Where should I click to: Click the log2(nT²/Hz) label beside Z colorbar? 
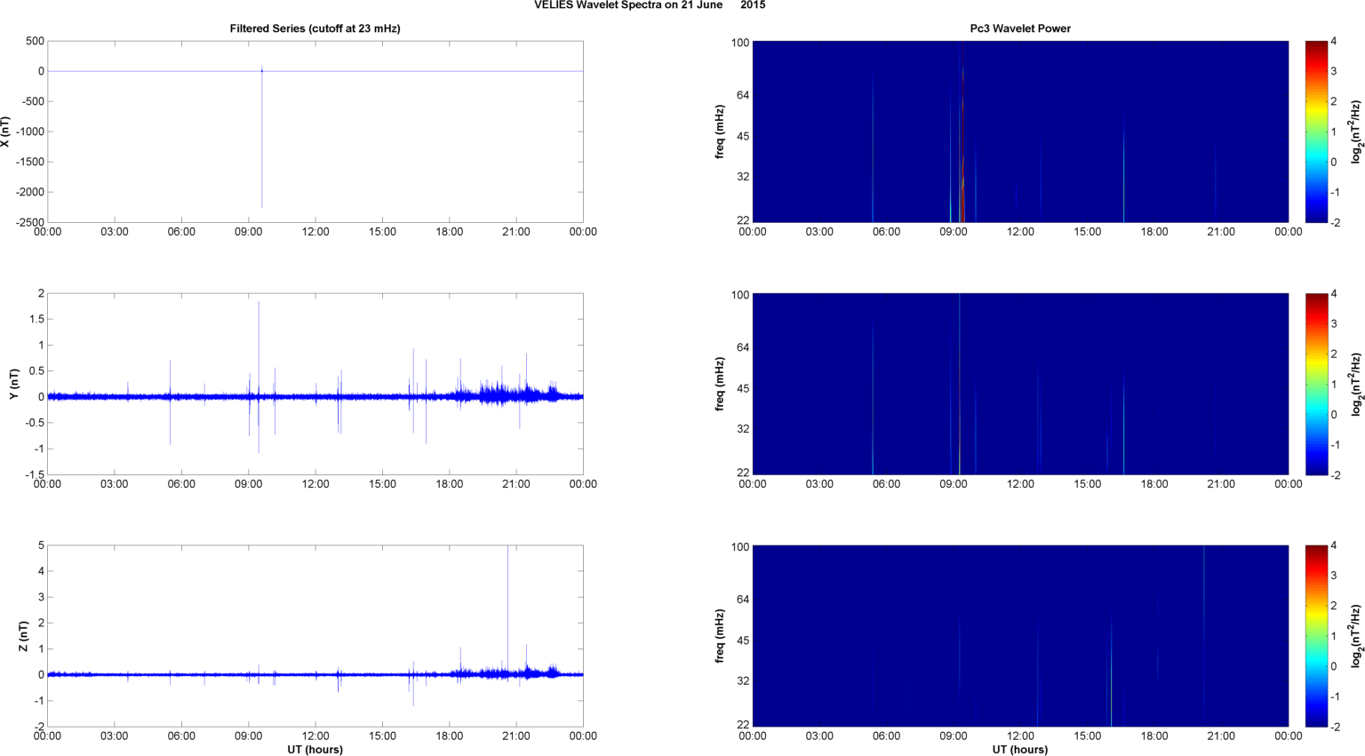click(x=1356, y=636)
